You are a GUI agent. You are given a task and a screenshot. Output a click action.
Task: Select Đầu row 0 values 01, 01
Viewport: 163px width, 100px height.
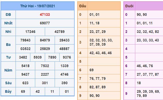[95, 15]
